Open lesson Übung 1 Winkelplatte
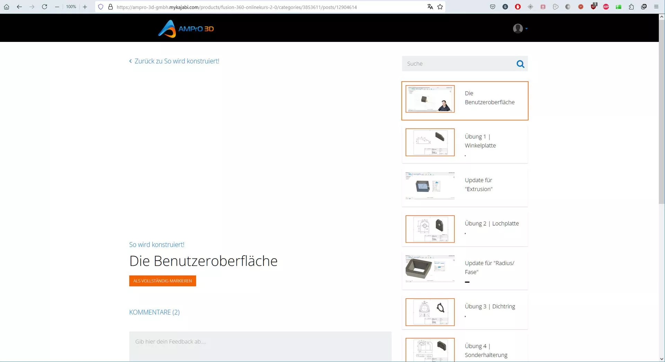The width and height of the screenshot is (665, 362). click(x=465, y=144)
